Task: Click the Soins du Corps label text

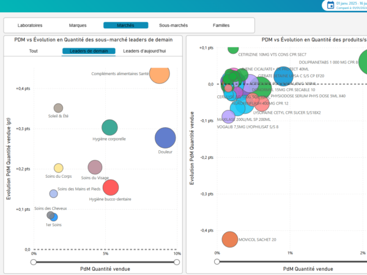Action: [59, 177]
